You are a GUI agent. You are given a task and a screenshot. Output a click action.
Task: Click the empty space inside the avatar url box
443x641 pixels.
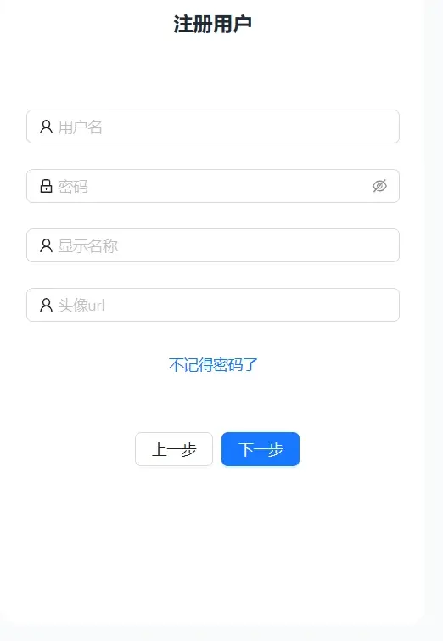point(251,305)
